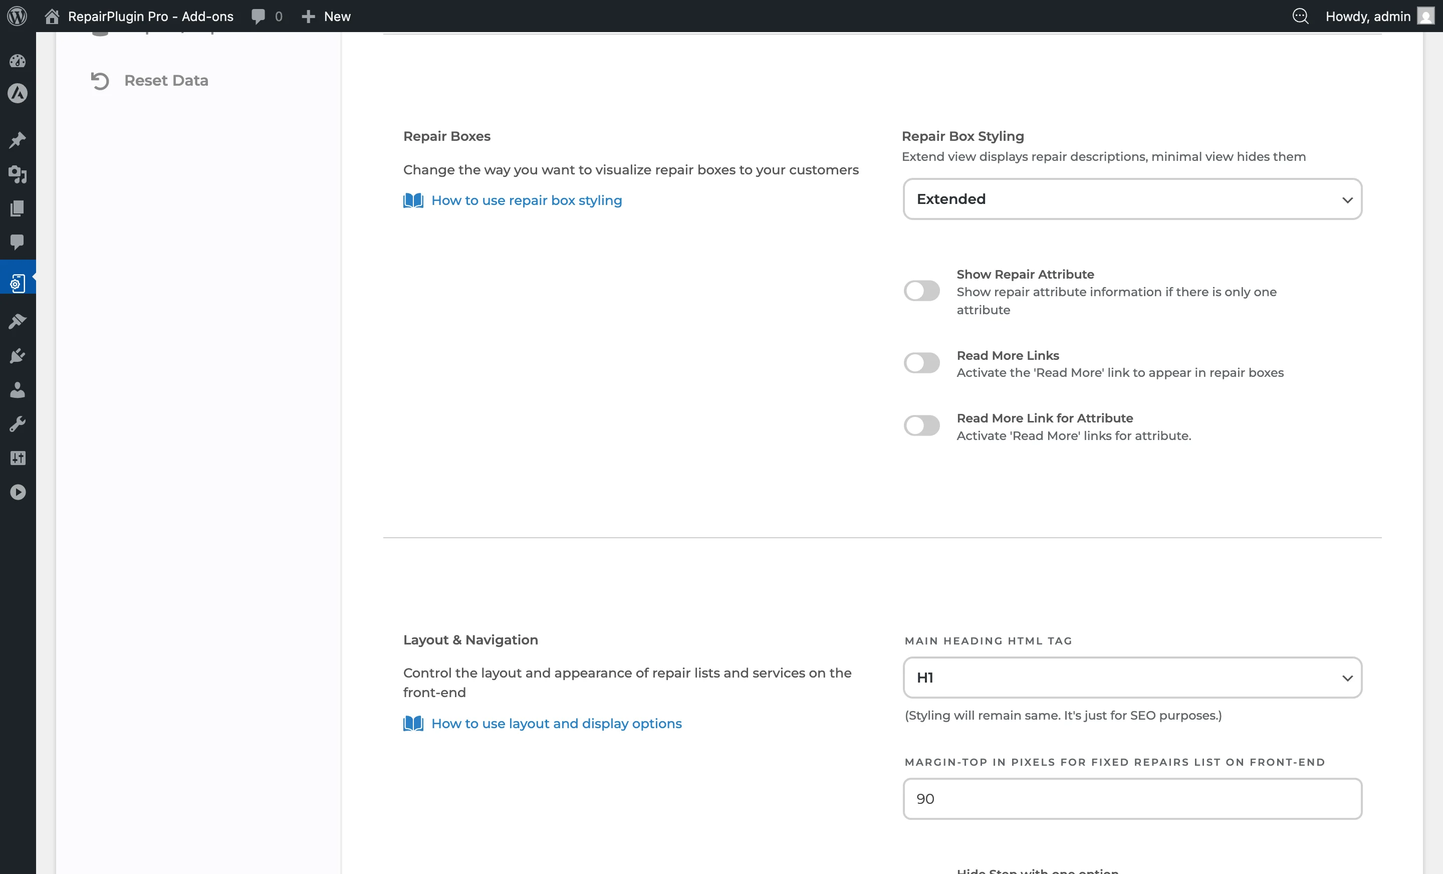Open the Repair Box Styling dropdown showing Extended
Viewport: 1443px width, 874px height.
(1132, 198)
